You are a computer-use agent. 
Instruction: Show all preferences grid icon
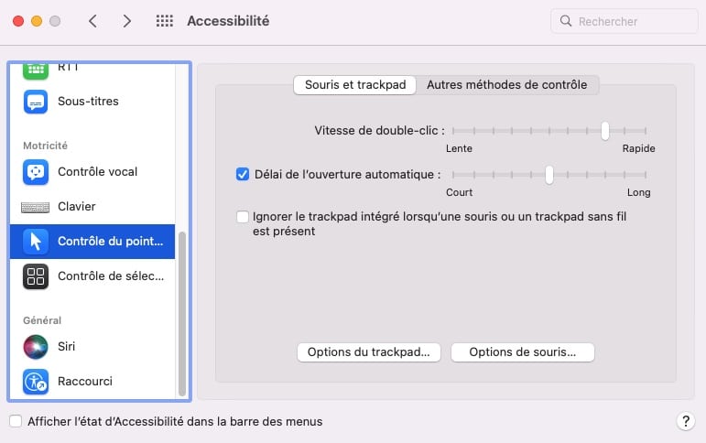click(164, 21)
